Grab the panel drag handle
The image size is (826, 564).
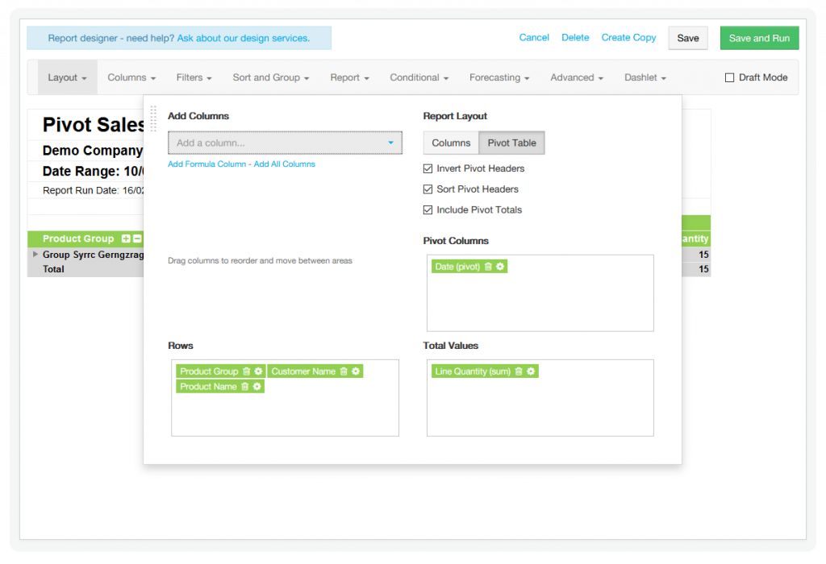[x=154, y=118]
